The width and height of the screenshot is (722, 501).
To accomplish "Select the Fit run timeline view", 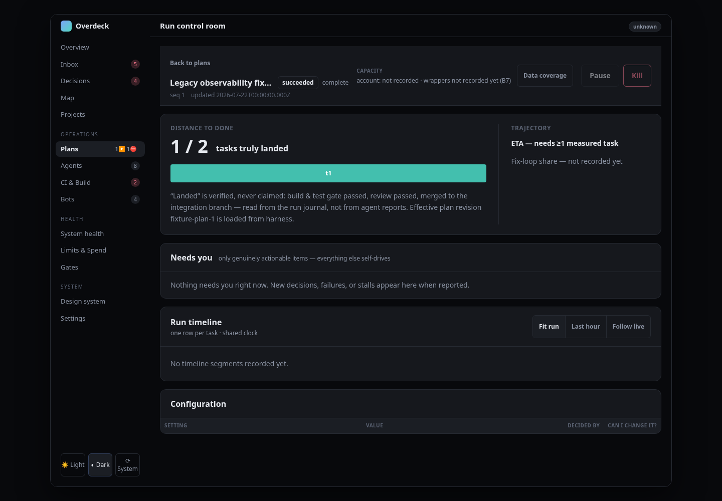I will coord(549,327).
